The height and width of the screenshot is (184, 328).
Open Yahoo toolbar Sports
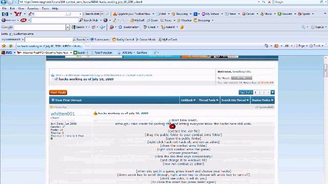(x=304, y=14)
